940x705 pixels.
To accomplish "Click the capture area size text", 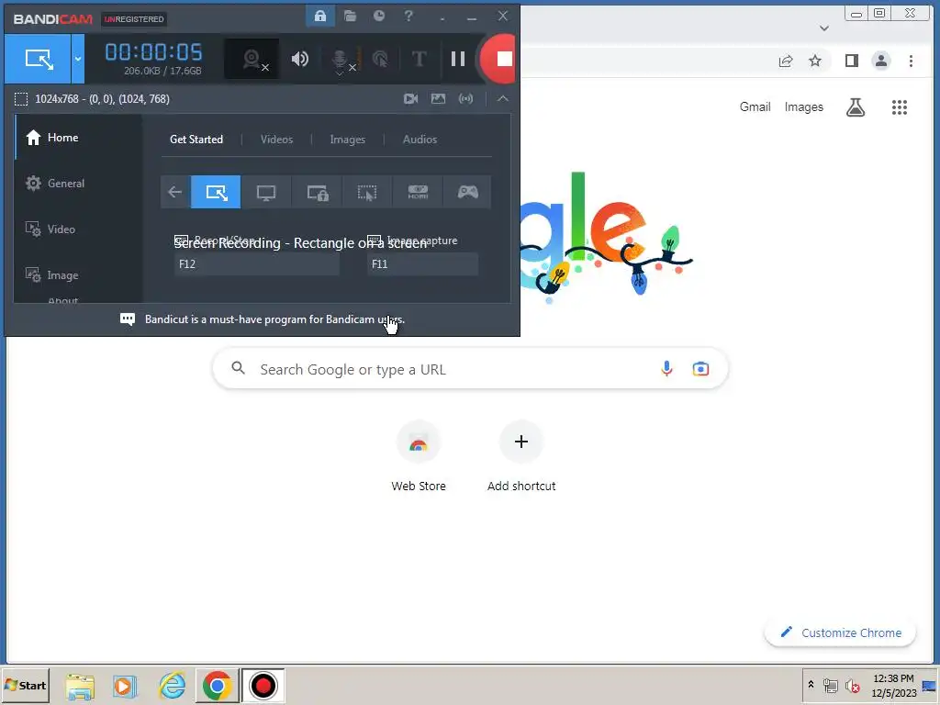I will [102, 99].
